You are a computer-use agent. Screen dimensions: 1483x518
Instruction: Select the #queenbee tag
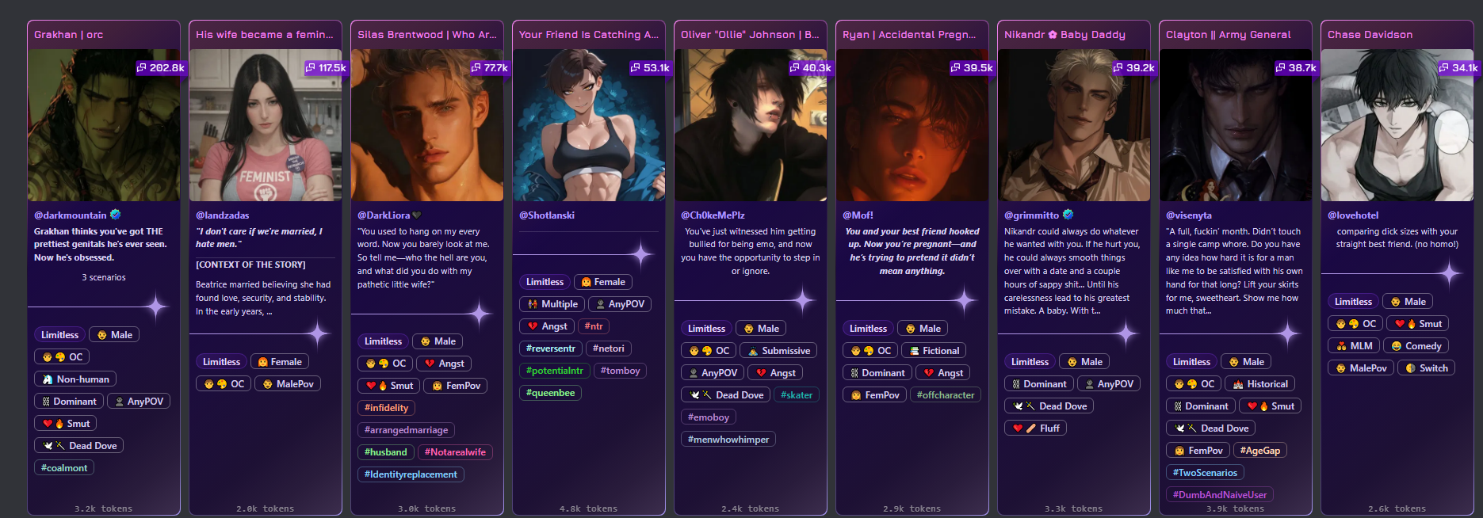(551, 393)
